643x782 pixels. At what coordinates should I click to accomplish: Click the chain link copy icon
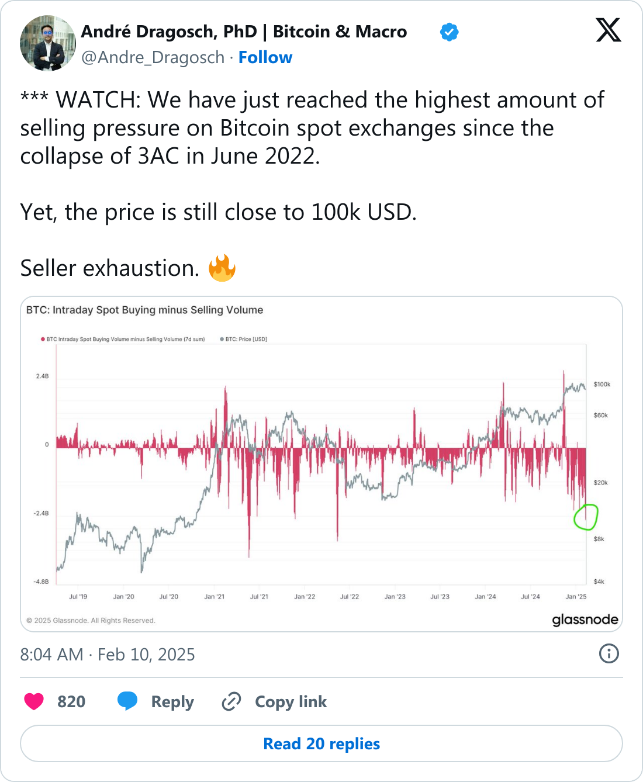231,701
